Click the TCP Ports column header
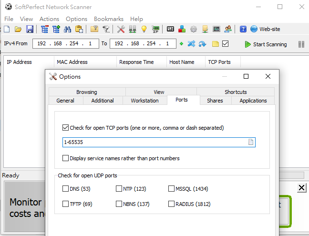Screen dimensions: 309x236 (x=223, y=62)
